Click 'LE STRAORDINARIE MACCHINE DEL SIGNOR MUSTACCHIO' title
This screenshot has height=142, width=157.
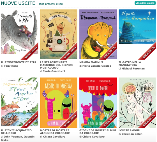click(x=56, y=65)
